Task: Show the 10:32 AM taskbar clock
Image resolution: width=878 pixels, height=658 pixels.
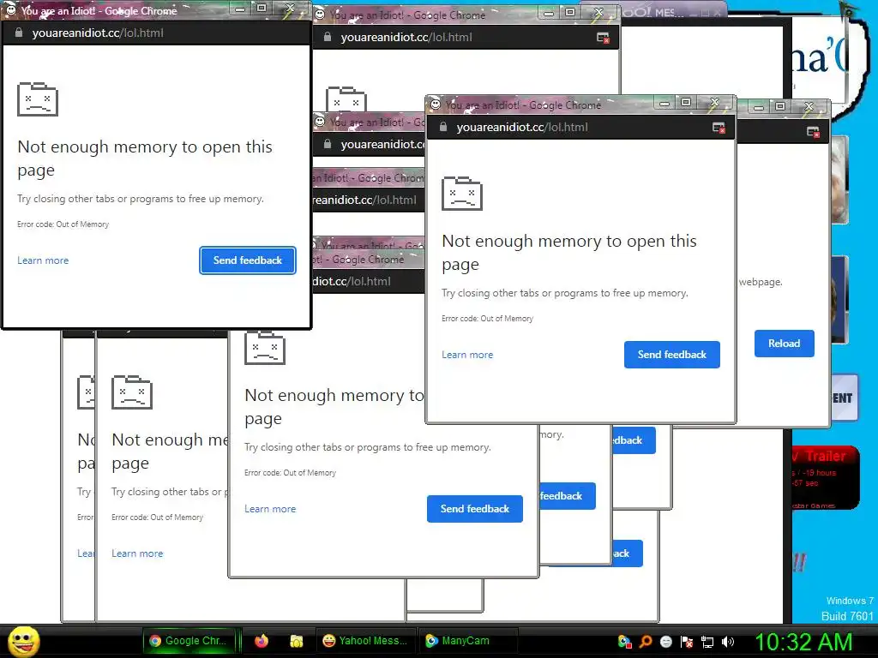Action: (x=804, y=643)
